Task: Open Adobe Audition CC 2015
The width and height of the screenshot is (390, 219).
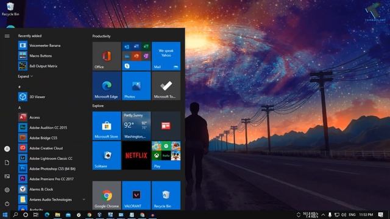Action: 51,128
